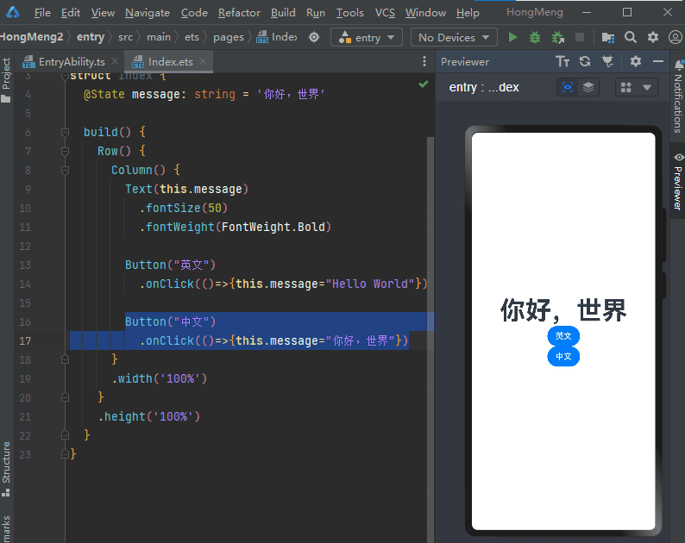Toggle the layers view in Previewer

[x=588, y=87]
